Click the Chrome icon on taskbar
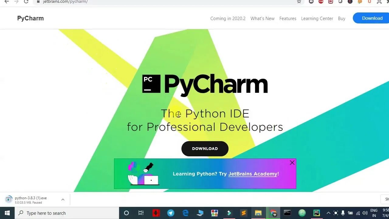The height and width of the screenshot is (219, 389). pyautogui.click(x=273, y=213)
